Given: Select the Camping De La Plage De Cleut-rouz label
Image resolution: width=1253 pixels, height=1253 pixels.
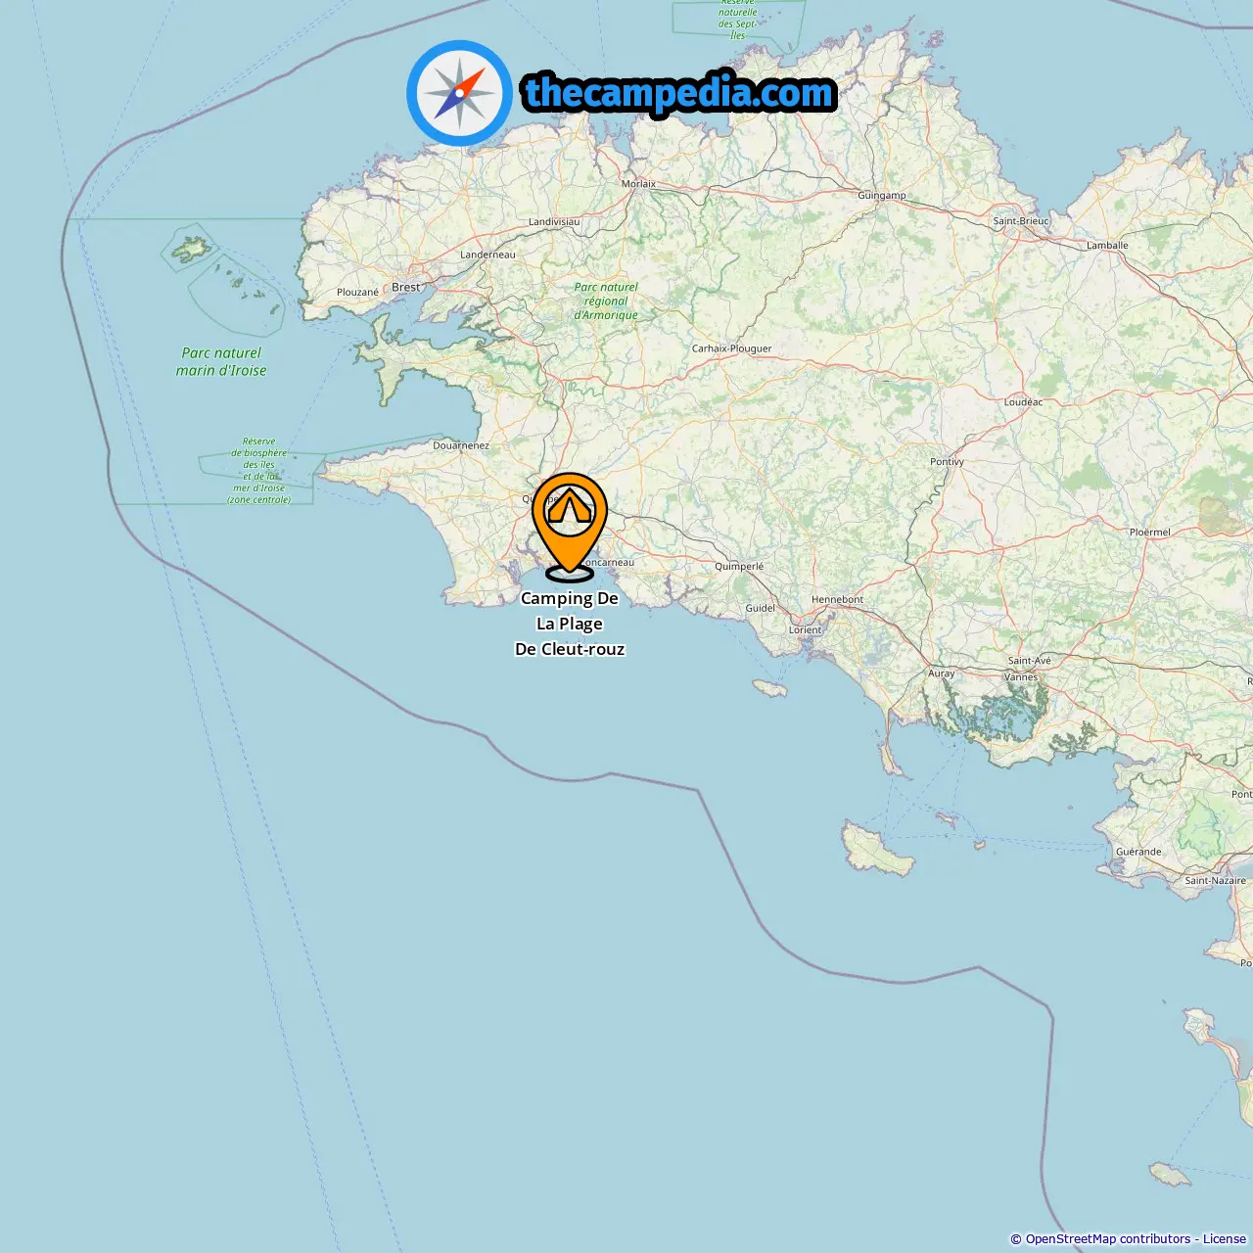Looking at the screenshot, I should click(570, 624).
